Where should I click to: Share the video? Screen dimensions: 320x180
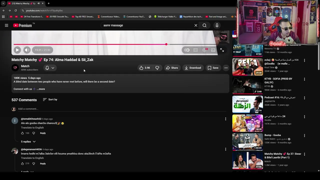pyautogui.click(x=172, y=68)
